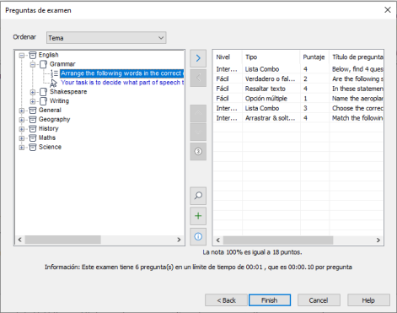The height and width of the screenshot is (313, 397).
Task: Close the Preguntas de examen dialog
Action: click(x=388, y=10)
